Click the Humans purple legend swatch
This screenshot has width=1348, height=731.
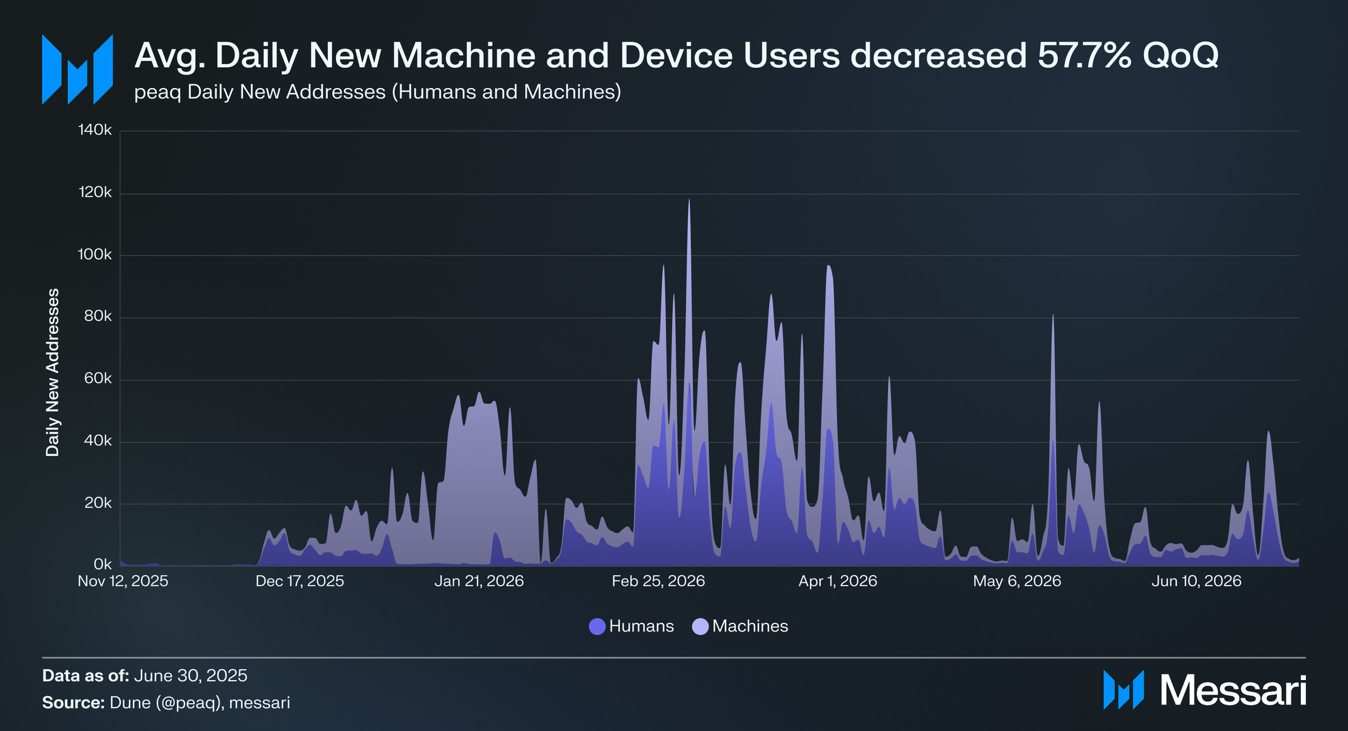[x=597, y=627]
